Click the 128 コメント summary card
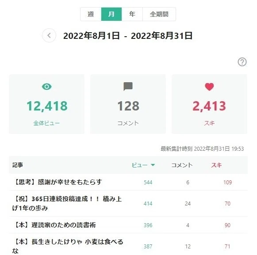The height and width of the screenshot is (255, 257). (128, 104)
